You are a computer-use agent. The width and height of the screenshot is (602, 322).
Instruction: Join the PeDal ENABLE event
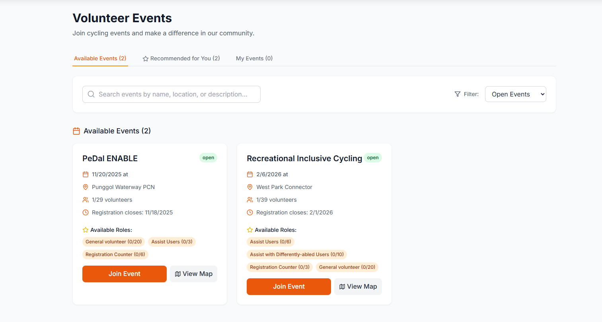pyautogui.click(x=125, y=274)
